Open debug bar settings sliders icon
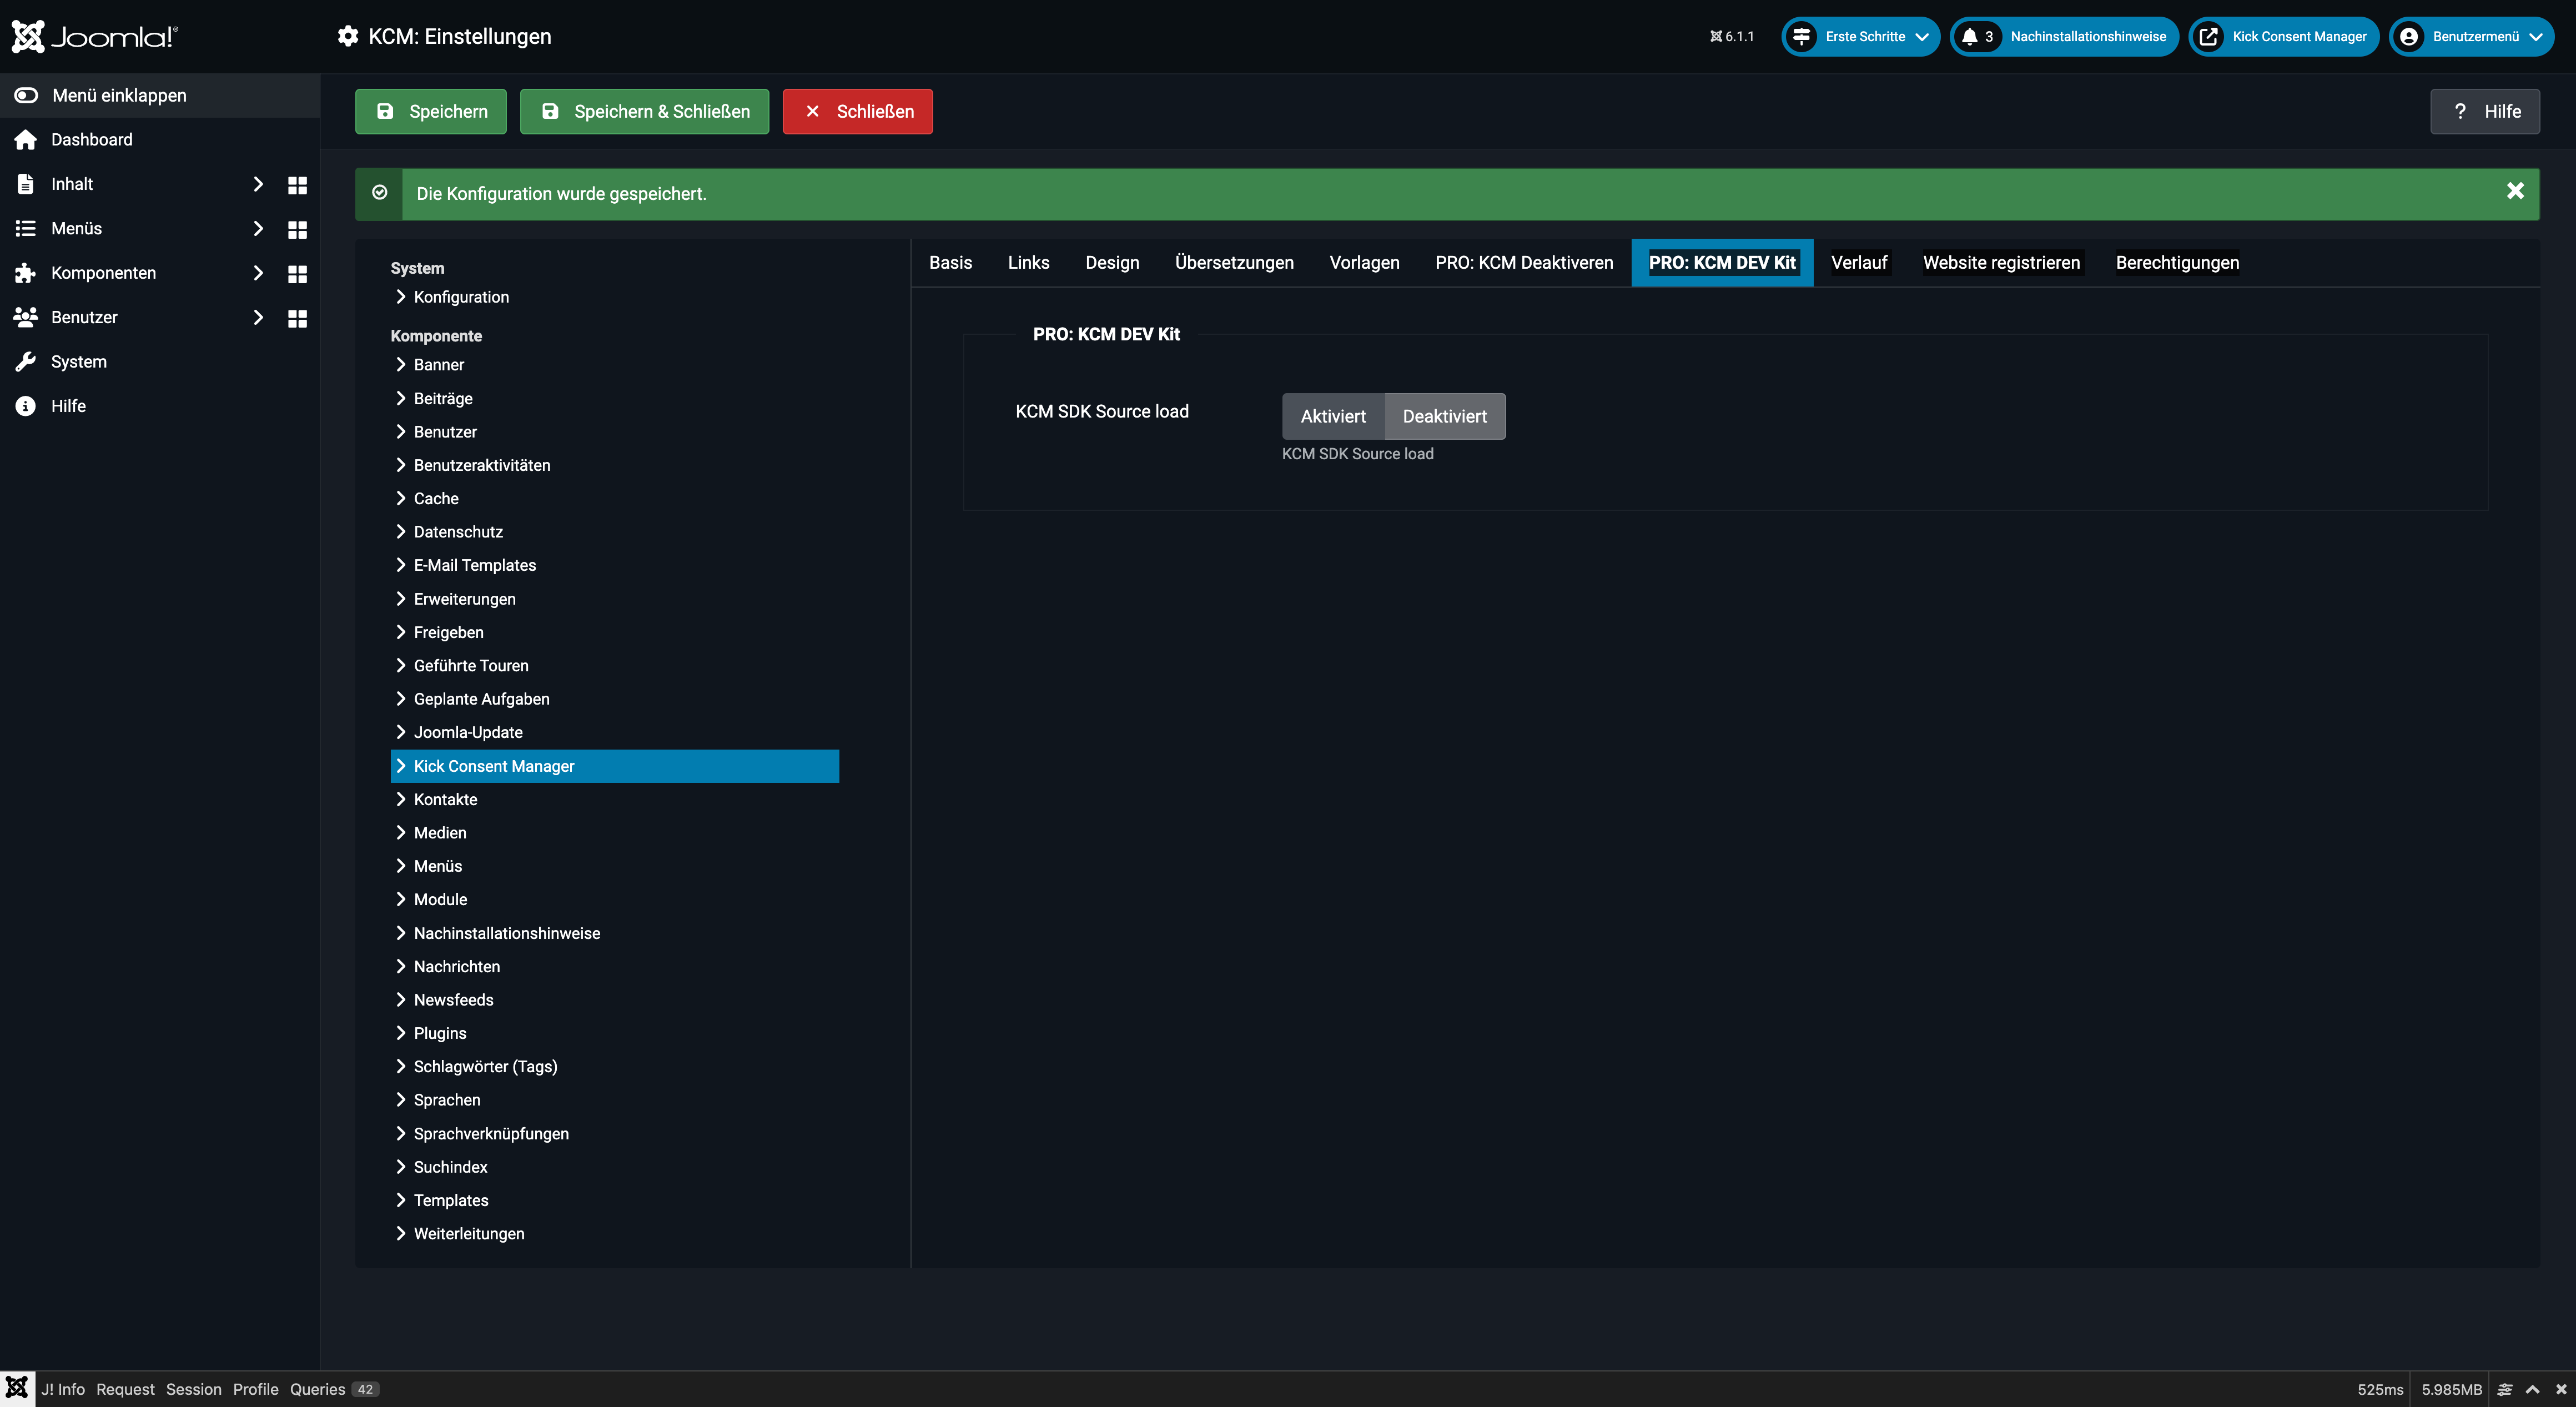The image size is (2576, 1407). pyautogui.click(x=2505, y=1389)
